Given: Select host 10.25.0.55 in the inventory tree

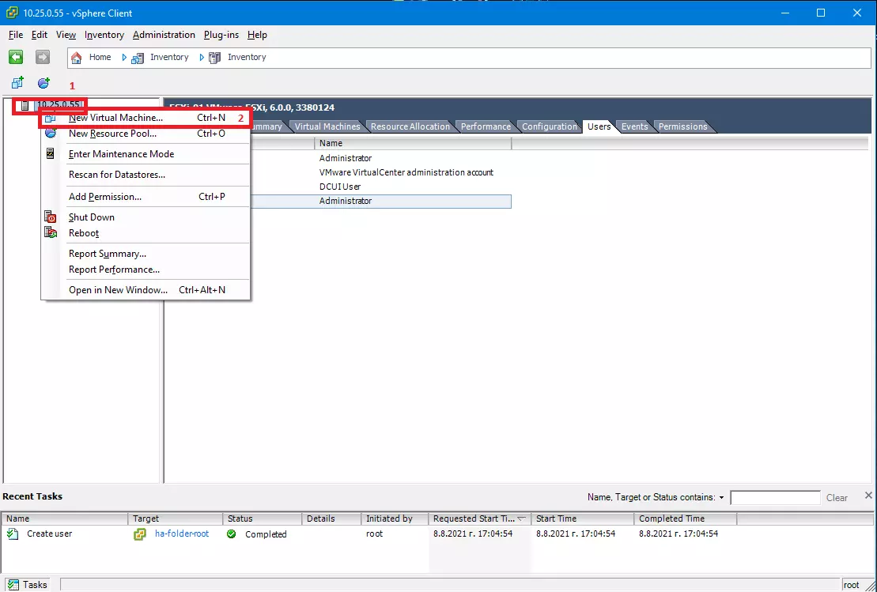Looking at the screenshot, I should click(59, 104).
